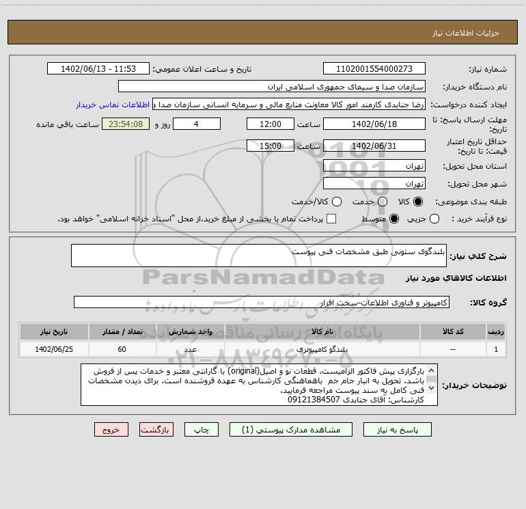Click the نام کالا column header
This screenshot has height=509, width=526.
(x=322, y=331)
